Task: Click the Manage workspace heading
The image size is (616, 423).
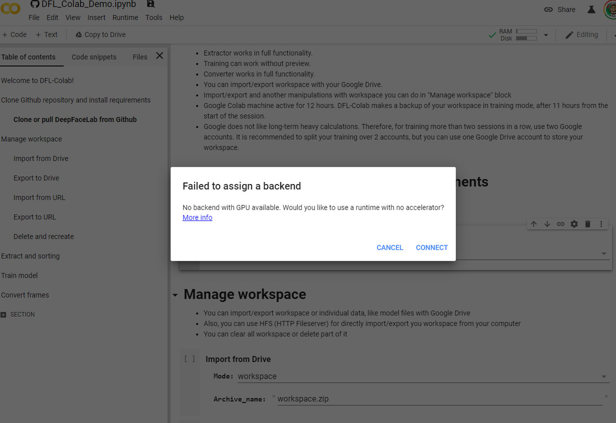Action: [244, 295]
